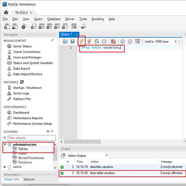Rollback the transaction icon
Screen dimensions: 186x186
(x=130, y=41)
